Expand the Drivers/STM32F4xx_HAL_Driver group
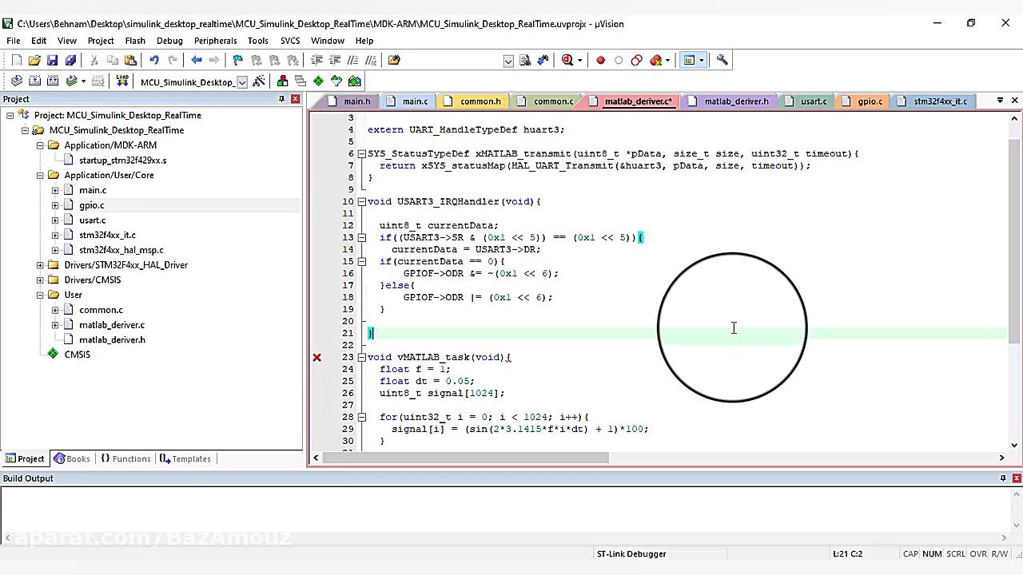The image size is (1023, 575). (x=40, y=265)
